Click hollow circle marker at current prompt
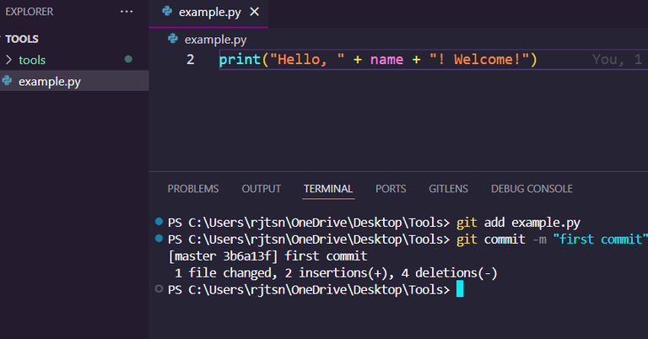 coord(159,288)
